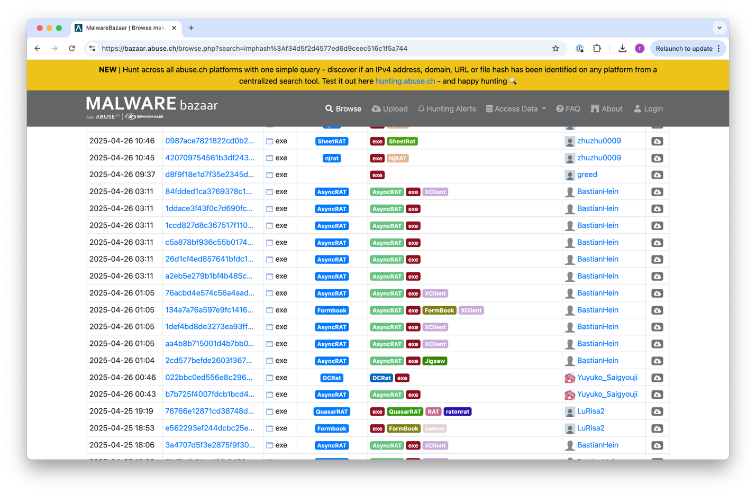756x495 pixels.
Task: Click the exe file type icon in the 0987ace row
Action: pos(269,141)
